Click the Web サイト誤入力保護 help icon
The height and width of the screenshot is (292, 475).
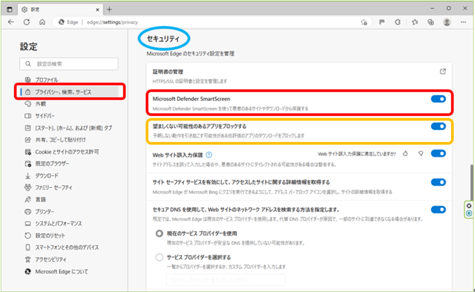[208, 155]
